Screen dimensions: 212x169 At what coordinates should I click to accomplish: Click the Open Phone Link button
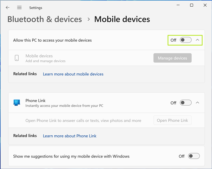172,120
